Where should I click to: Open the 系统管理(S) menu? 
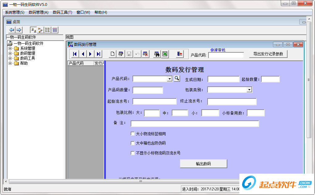coord(15,12)
